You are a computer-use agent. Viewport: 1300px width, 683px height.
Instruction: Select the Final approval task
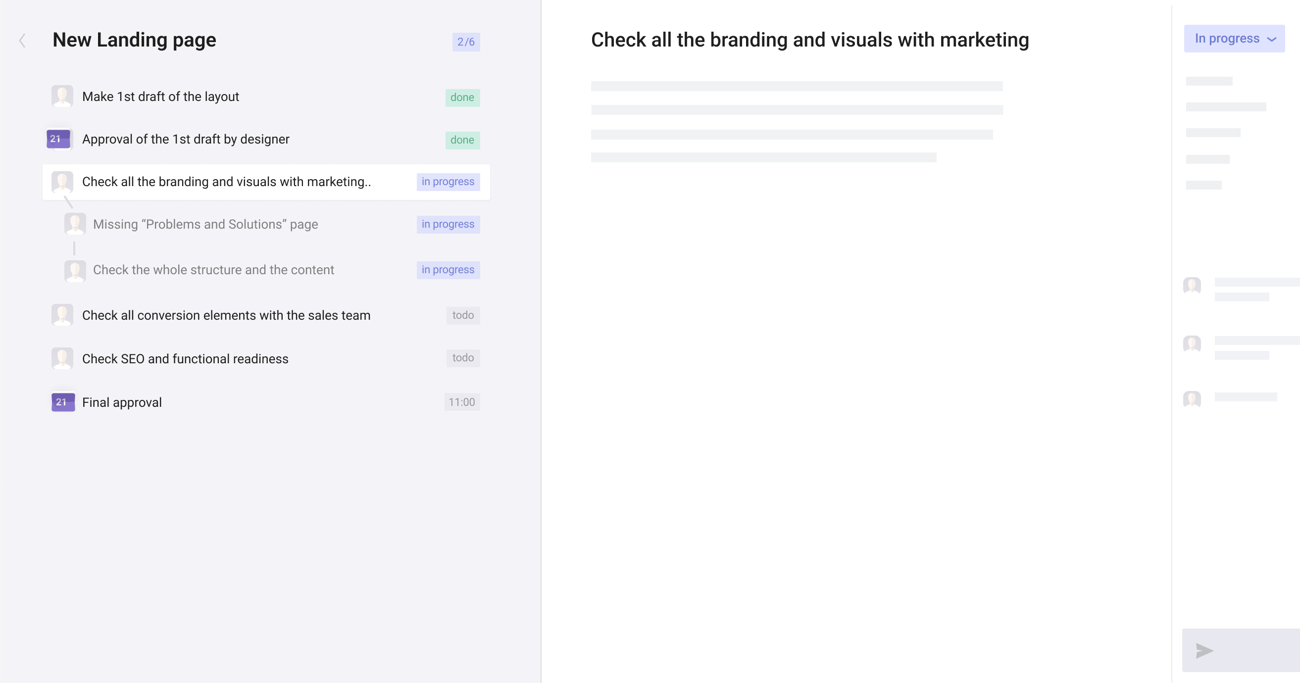click(122, 402)
